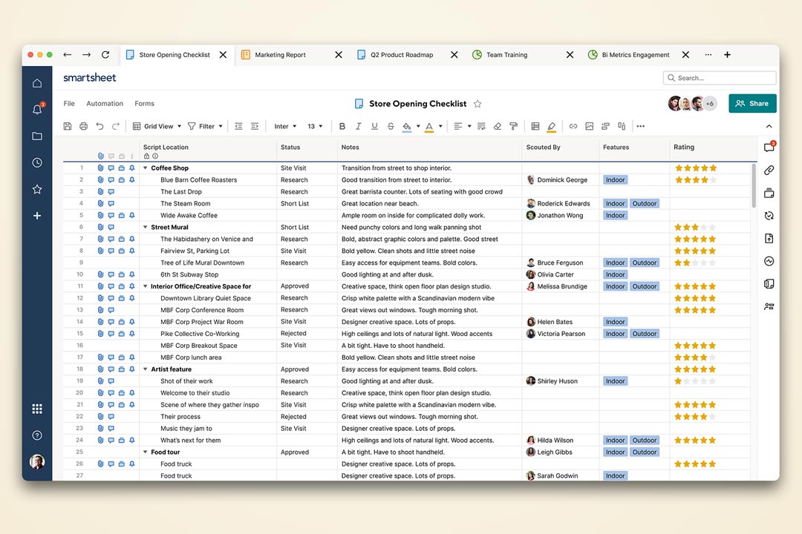Click the Save icon in toolbar

(68, 126)
